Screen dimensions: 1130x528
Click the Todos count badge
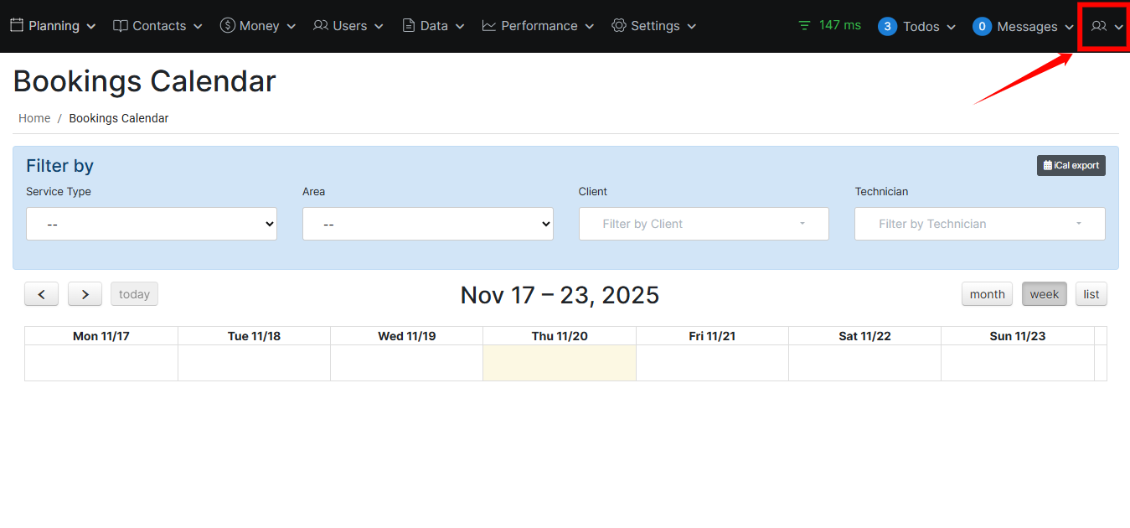pos(887,26)
